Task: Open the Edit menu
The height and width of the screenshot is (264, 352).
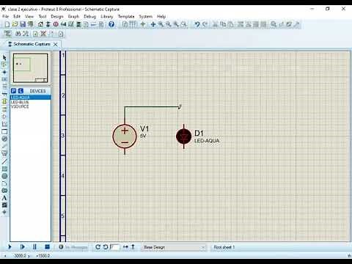Action: tap(17, 16)
